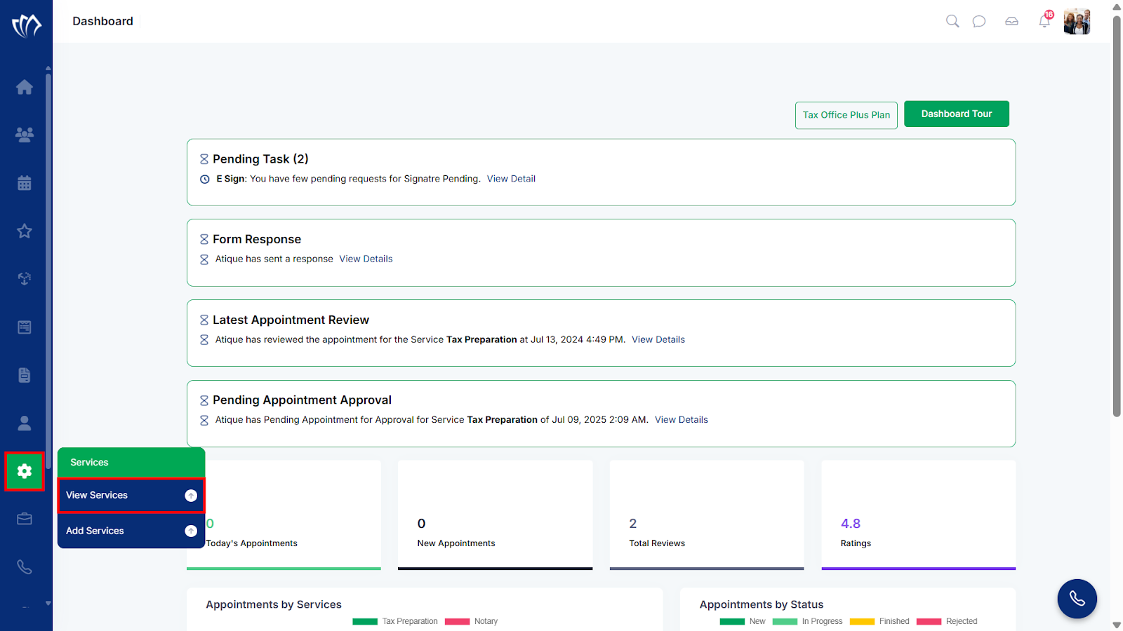Expand Add Services arrow in flyout
This screenshot has width=1123, height=631.
click(191, 531)
